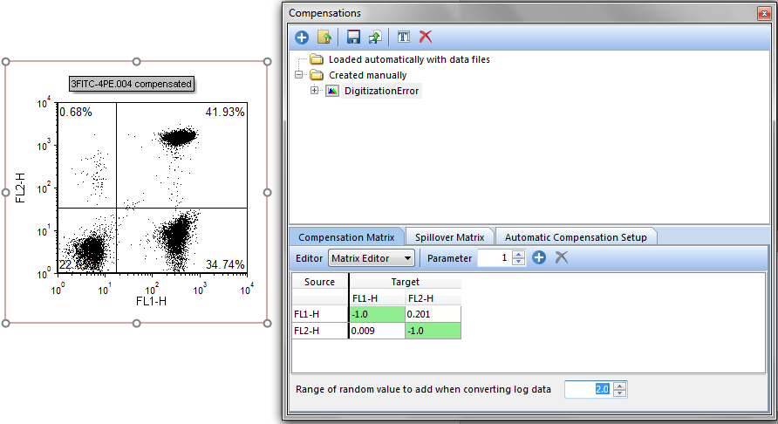Delete compensation with the red X icon
The height and width of the screenshot is (424, 778).
coord(426,37)
